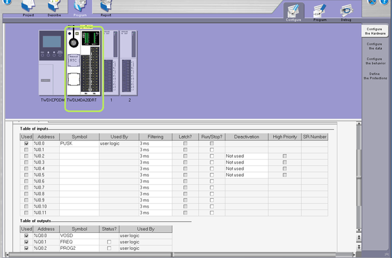The image size is (392, 258).
Task: Toggle Status checkbox for %Q0.1 FREQ
Action: [109, 242]
